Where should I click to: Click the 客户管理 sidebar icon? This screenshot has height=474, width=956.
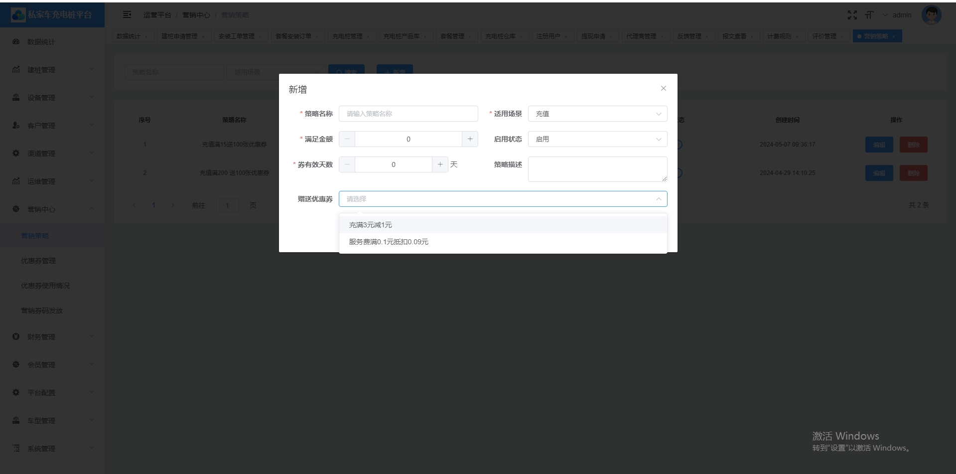(16, 126)
